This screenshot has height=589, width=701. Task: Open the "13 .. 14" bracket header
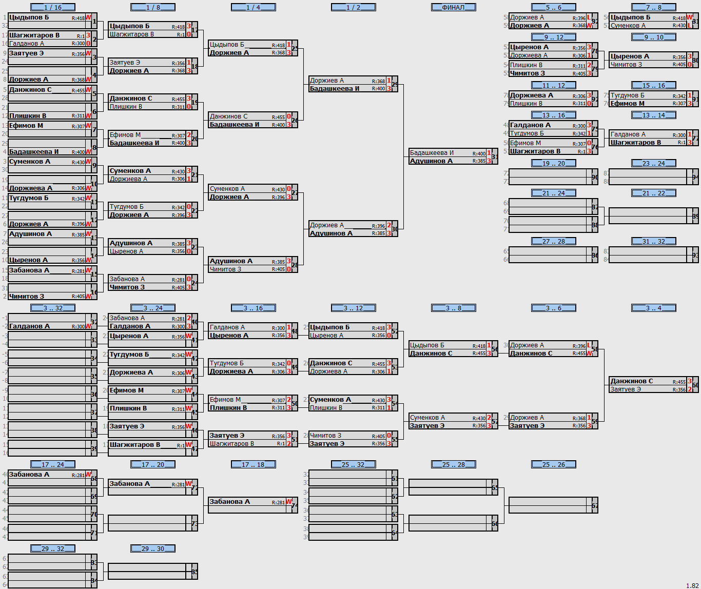653,115
